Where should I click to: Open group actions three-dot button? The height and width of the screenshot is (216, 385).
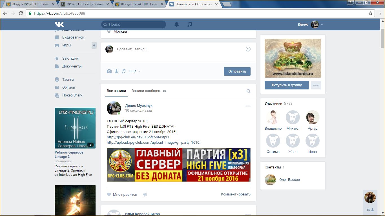click(316, 85)
